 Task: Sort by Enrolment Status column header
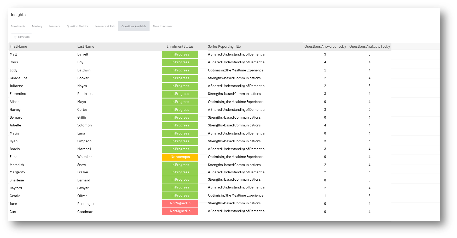coord(180,47)
